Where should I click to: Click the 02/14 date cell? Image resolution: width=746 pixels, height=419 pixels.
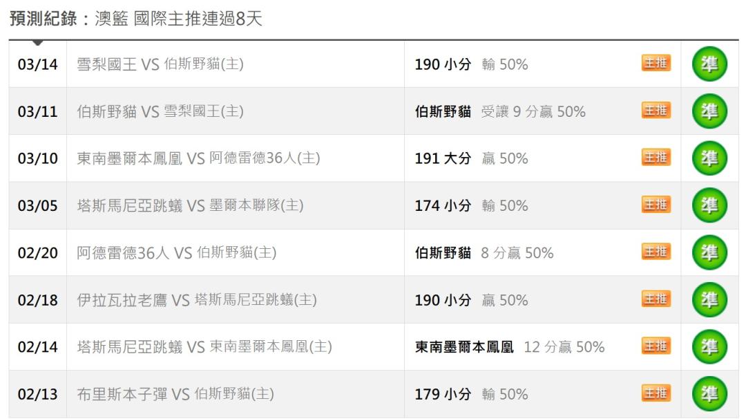[38, 346]
